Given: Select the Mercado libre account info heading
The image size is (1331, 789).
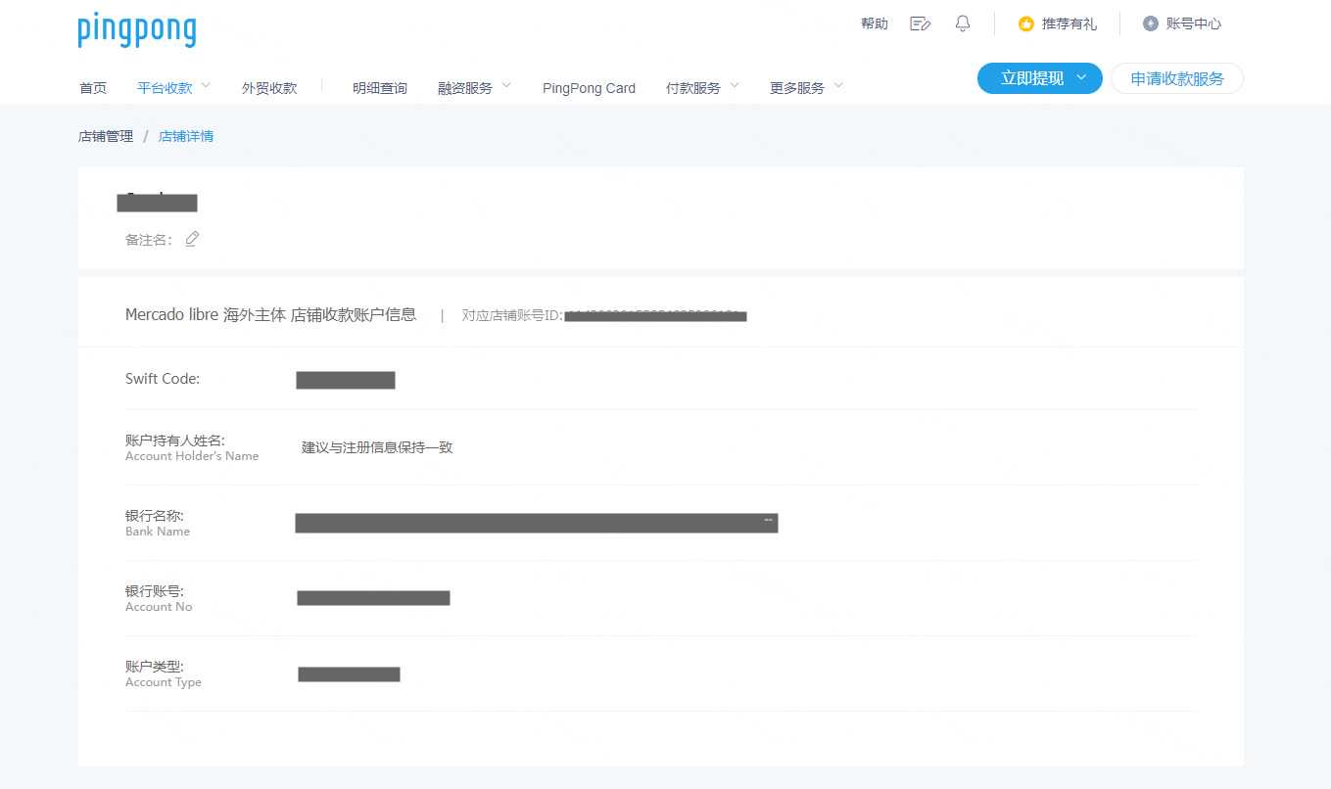Looking at the screenshot, I should coord(271,315).
